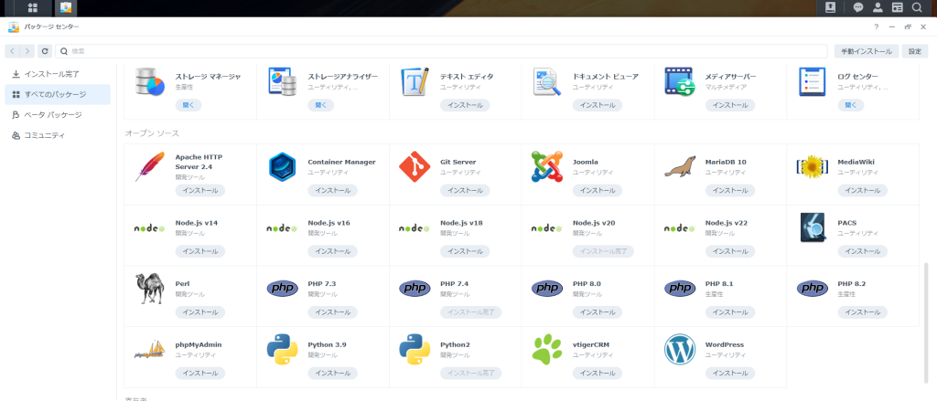Click the Joomla package title
Image resolution: width=937 pixels, height=401 pixels.
585,162
